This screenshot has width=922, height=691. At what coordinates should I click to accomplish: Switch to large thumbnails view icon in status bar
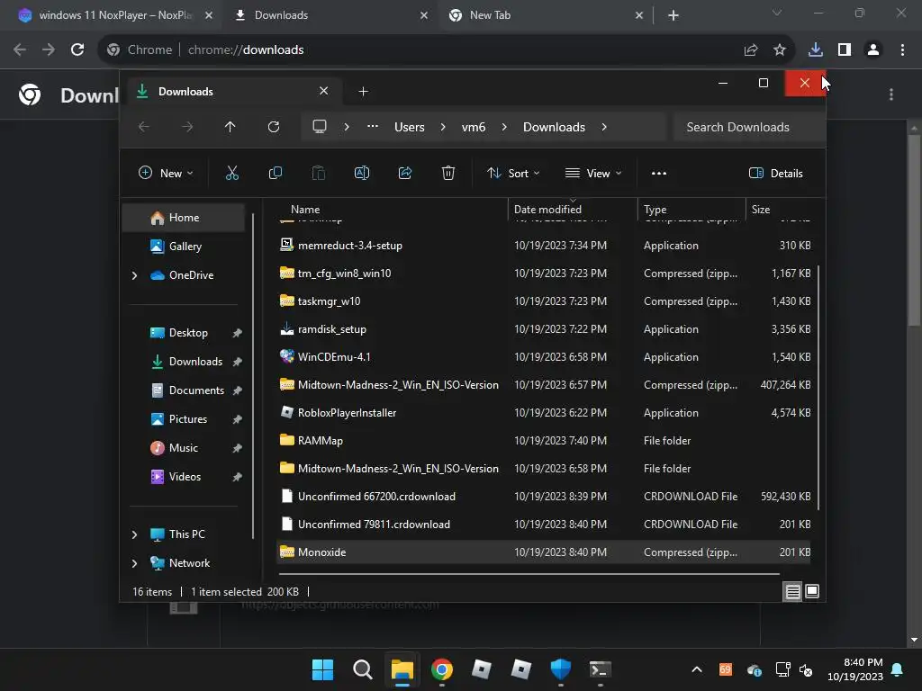tap(812, 591)
